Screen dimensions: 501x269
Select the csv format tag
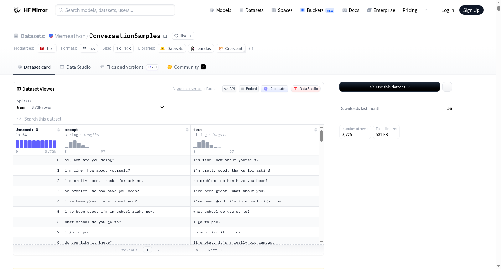(x=89, y=48)
